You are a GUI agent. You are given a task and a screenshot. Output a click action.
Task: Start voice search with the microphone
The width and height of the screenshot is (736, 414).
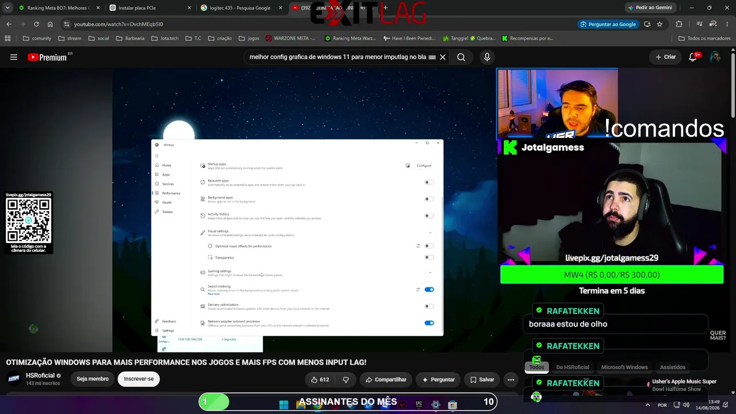point(487,57)
